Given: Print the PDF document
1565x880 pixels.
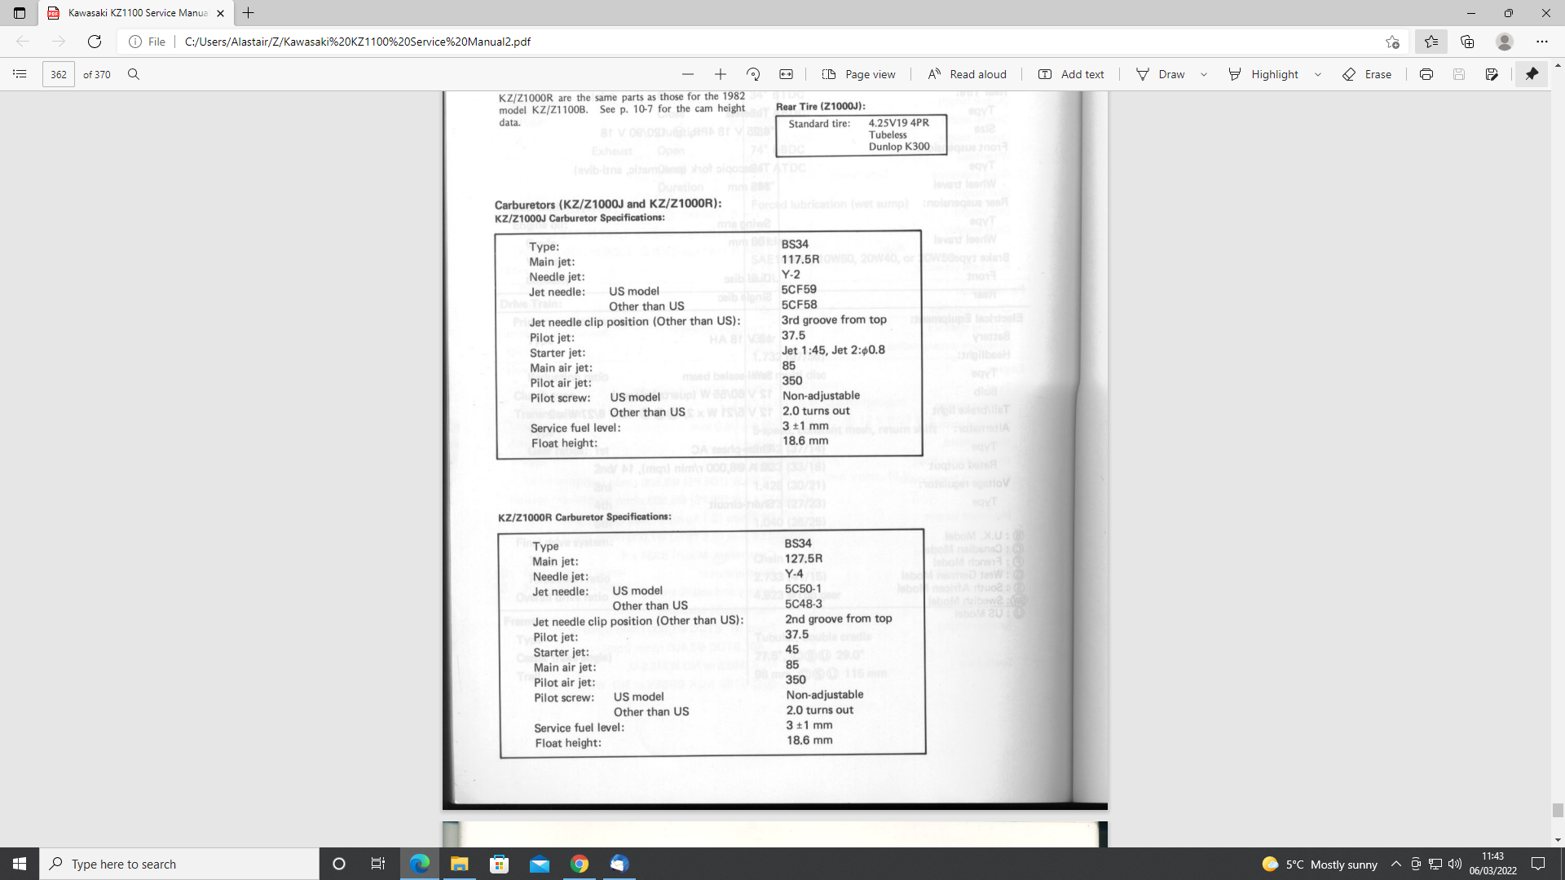Looking at the screenshot, I should tap(1426, 74).
